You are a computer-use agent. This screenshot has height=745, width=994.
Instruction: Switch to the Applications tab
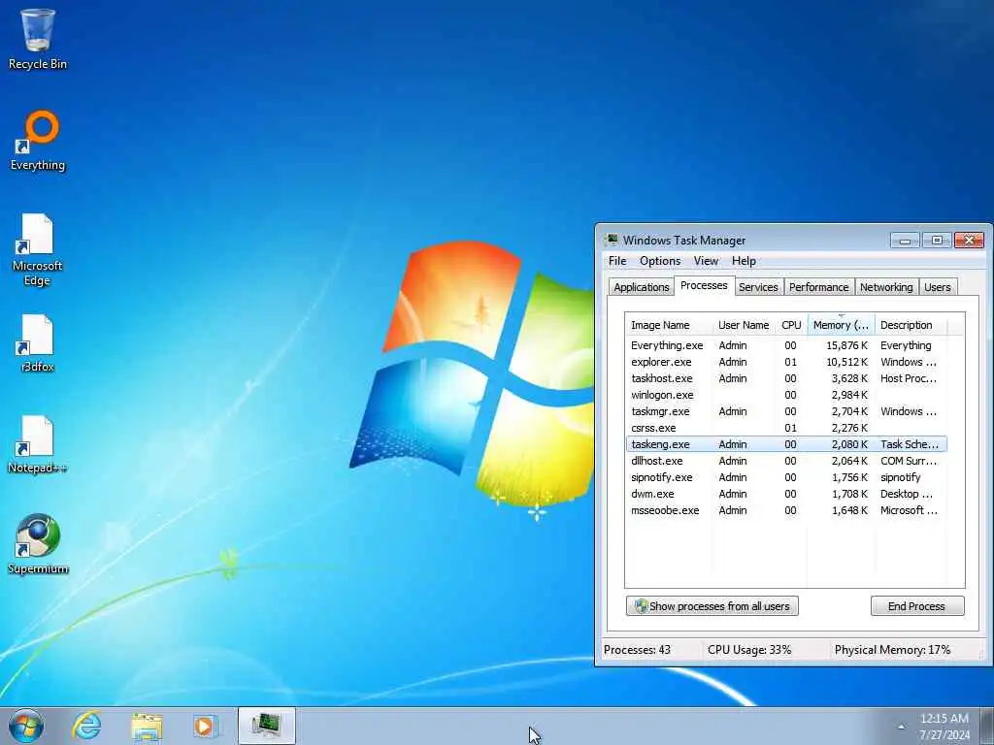click(x=641, y=287)
